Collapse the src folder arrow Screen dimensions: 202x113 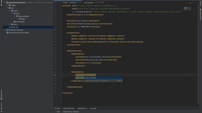7,8
